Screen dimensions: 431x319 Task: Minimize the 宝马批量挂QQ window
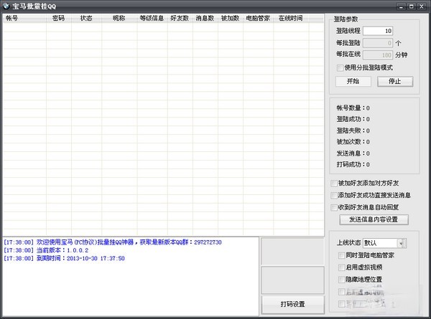pos(402,6)
